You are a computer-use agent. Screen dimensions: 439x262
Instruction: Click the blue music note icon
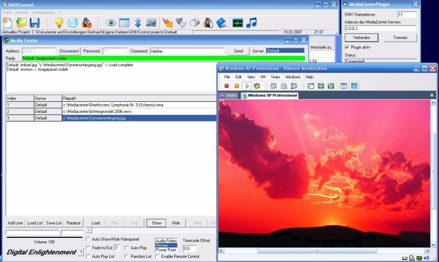252,22
